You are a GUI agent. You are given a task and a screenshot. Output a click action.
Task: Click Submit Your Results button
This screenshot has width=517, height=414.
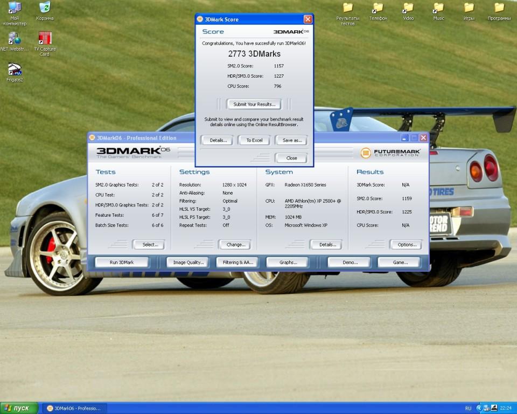[254, 105]
